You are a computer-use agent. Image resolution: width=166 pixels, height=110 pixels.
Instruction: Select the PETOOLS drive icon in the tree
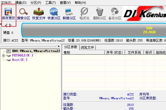click(x=9, y=56)
